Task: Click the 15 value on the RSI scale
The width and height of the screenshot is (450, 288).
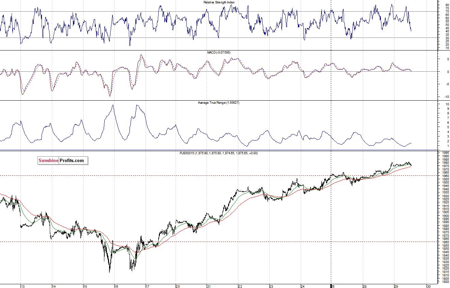Action: pyautogui.click(x=447, y=48)
